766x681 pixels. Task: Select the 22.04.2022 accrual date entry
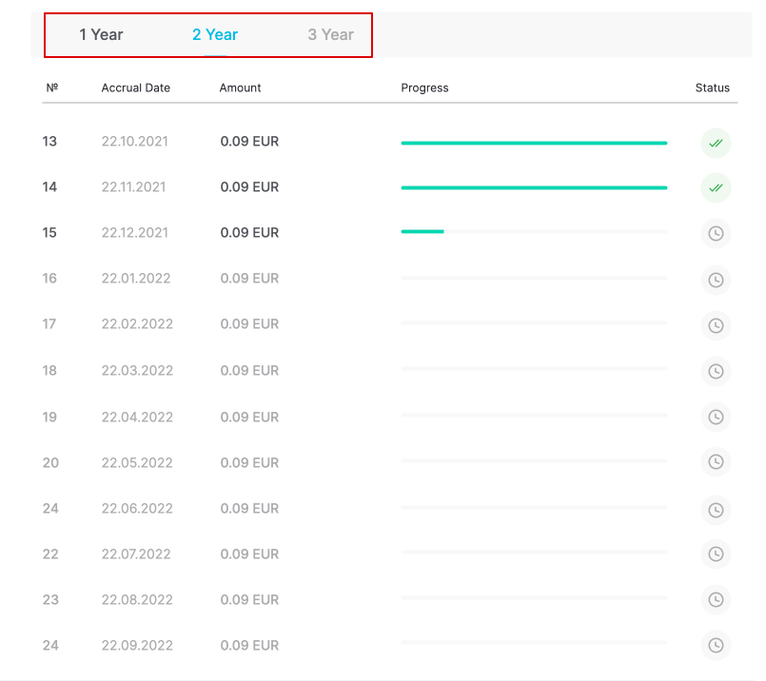pyautogui.click(x=137, y=417)
